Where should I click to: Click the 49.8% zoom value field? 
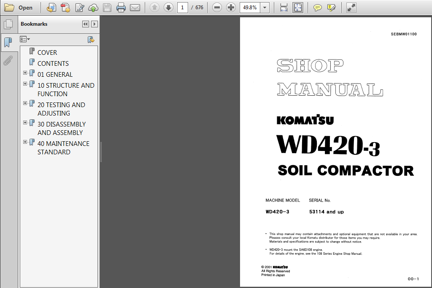point(250,8)
